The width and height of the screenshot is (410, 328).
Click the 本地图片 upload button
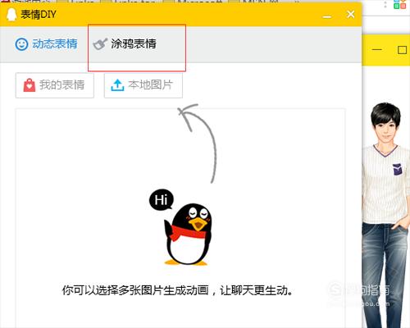pyautogui.click(x=143, y=85)
